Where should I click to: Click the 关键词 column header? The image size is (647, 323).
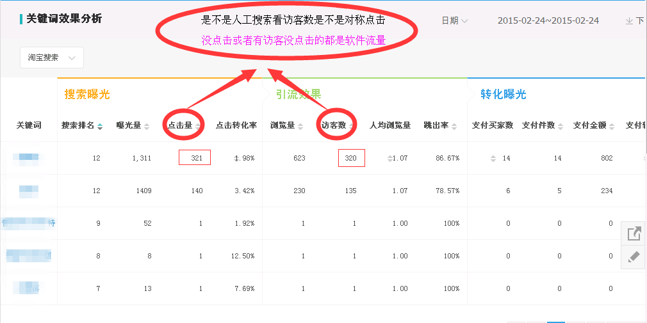pos(29,125)
